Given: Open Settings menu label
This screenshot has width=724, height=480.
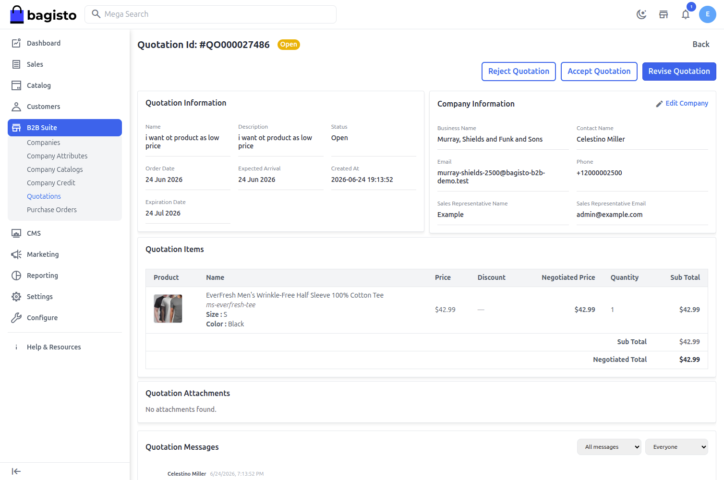Looking at the screenshot, I should [x=40, y=297].
